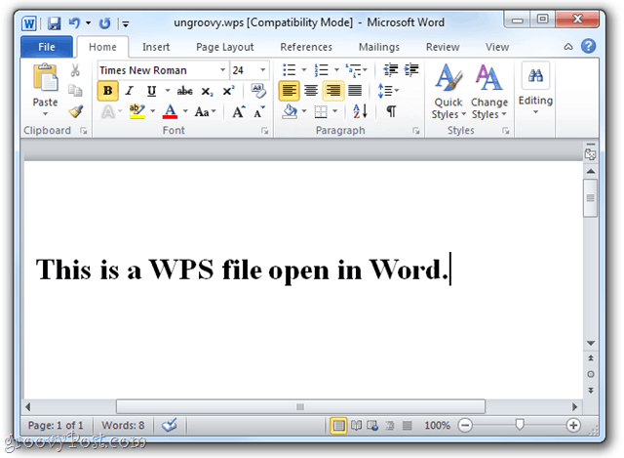Switch to Full Screen Reading view

(356, 426)
